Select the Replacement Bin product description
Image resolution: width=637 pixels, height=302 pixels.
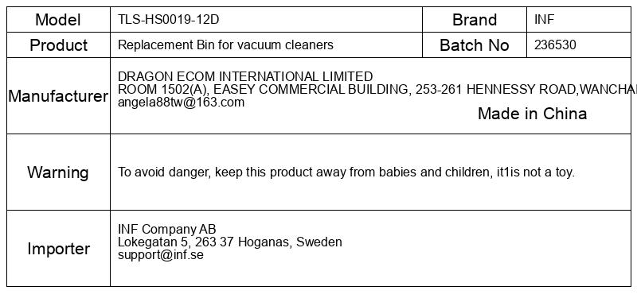click(225, 45)
